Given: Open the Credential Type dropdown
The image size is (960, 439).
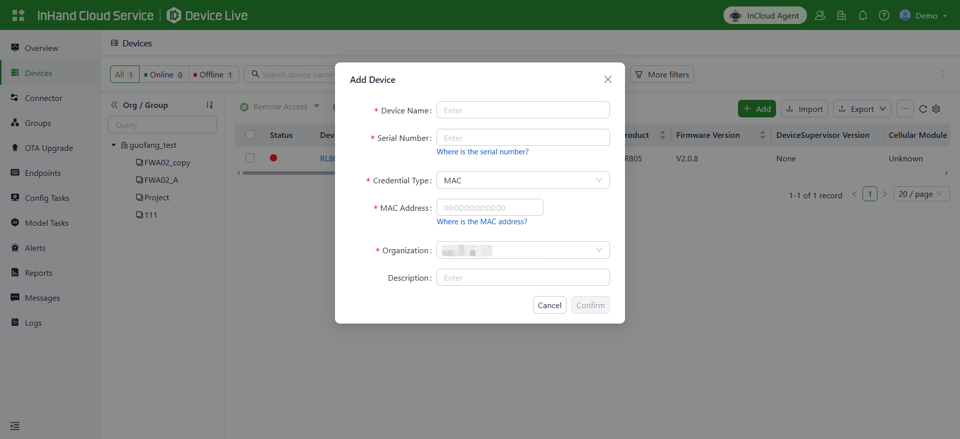Looking at the screenshot, I should pyautogui.click(x=523, y=180).
